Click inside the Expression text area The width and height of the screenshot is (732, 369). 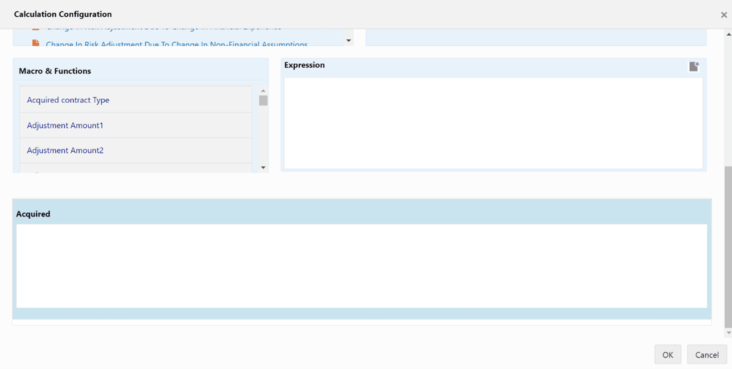pyautogui.click(x=493, y=122)
